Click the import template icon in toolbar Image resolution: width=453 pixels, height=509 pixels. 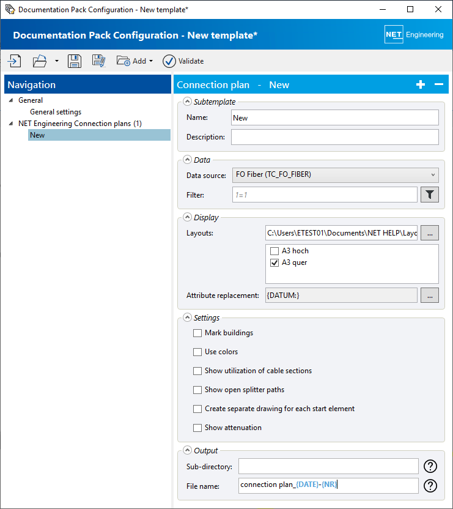tap(15, 61)
